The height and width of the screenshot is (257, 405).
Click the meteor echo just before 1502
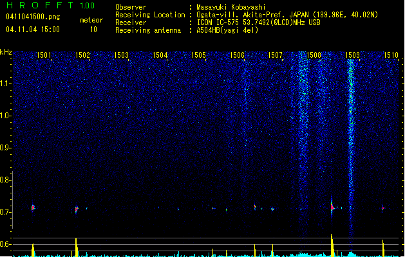(77, 209)
